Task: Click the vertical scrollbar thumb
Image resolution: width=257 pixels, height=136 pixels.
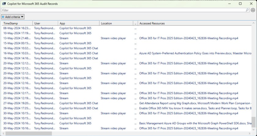Action: pyautogui.click(x=253, y=122)
